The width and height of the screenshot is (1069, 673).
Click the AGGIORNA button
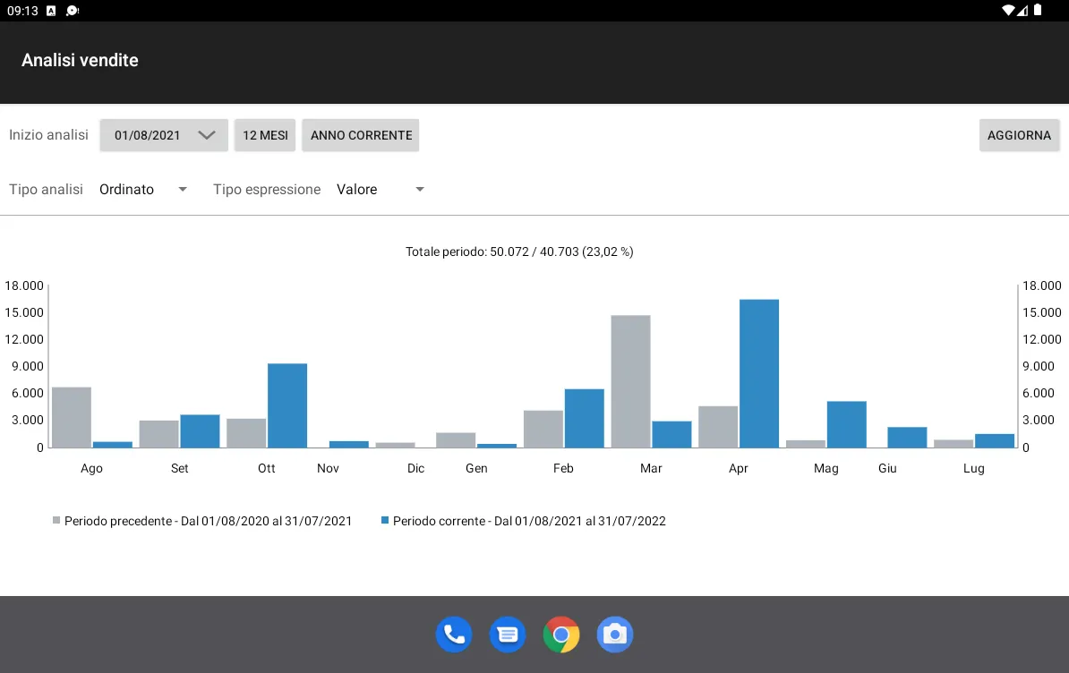pyautogui.click(x=1019, y=135)
